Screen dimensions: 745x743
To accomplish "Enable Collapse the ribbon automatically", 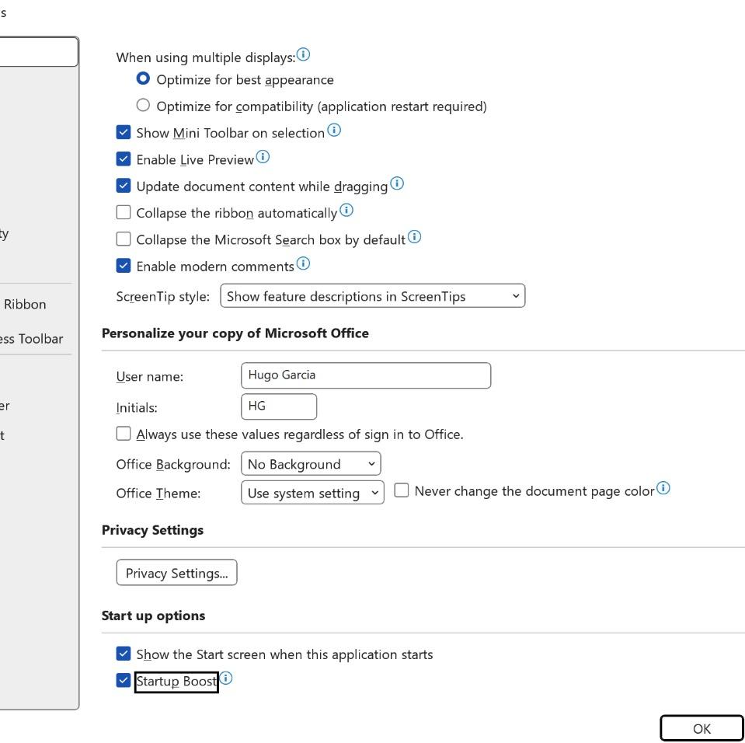I will pyautogui.click(x=124, y=212).
